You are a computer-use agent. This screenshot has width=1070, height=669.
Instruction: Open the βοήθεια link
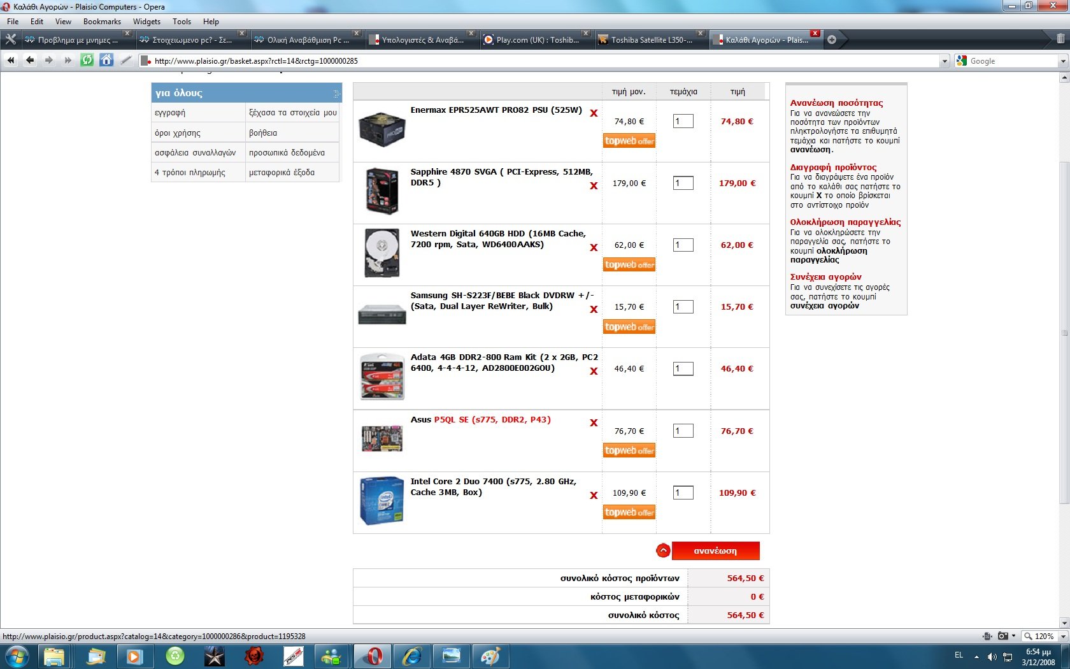[x=263, y=133]
